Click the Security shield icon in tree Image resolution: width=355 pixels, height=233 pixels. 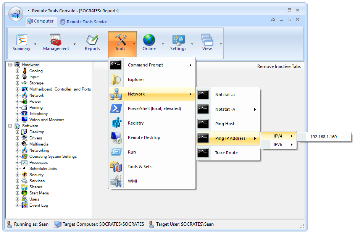click(x=24, y=175)
